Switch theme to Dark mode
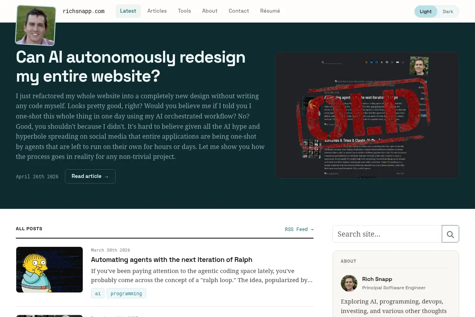 [448, 11]
